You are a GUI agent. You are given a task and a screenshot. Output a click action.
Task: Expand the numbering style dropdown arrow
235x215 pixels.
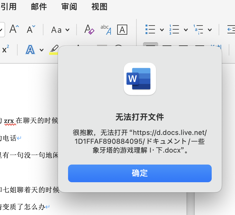186,30
